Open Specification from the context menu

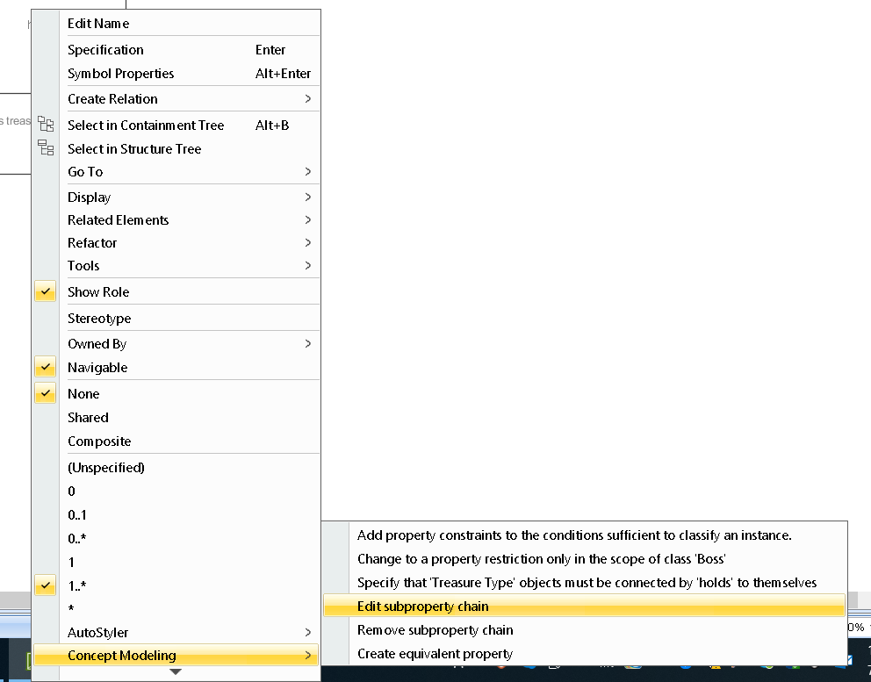(176, 50)
